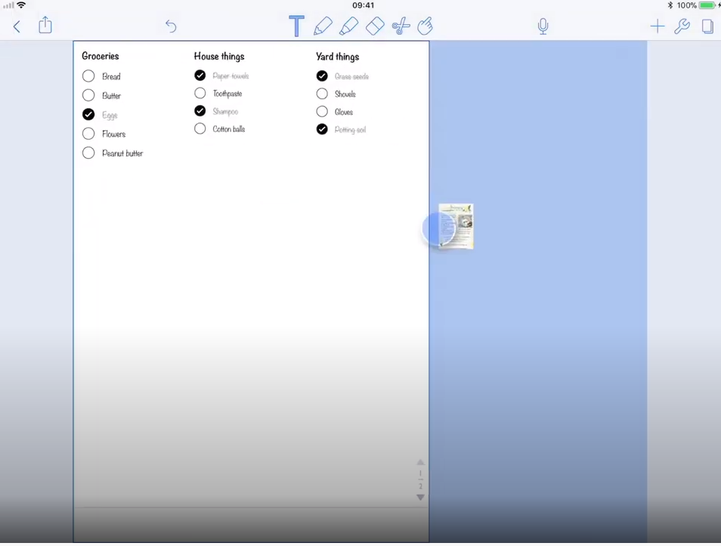This screenshot has height=546, width=721.
Task: Open the page view icon
Action: tap(707, 26)
